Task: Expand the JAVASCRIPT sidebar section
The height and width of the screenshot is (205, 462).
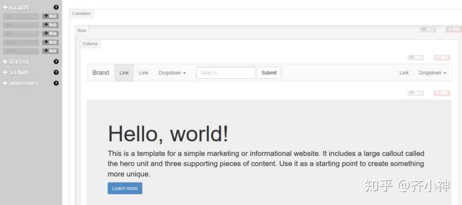Action: point(21,84)
